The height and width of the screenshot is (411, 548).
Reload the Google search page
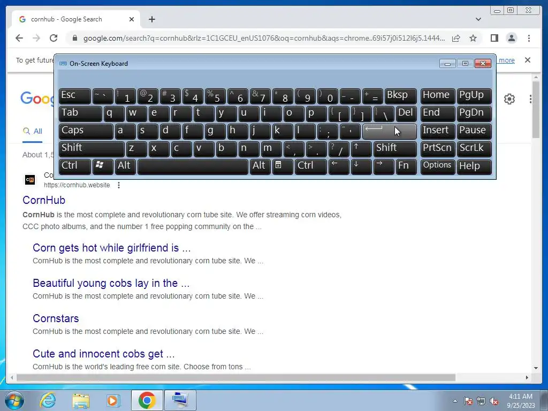point(54,38)
